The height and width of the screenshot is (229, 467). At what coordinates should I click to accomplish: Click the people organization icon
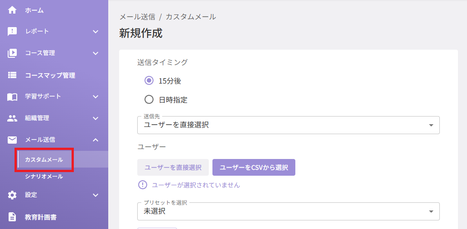(x=12, y=118)
